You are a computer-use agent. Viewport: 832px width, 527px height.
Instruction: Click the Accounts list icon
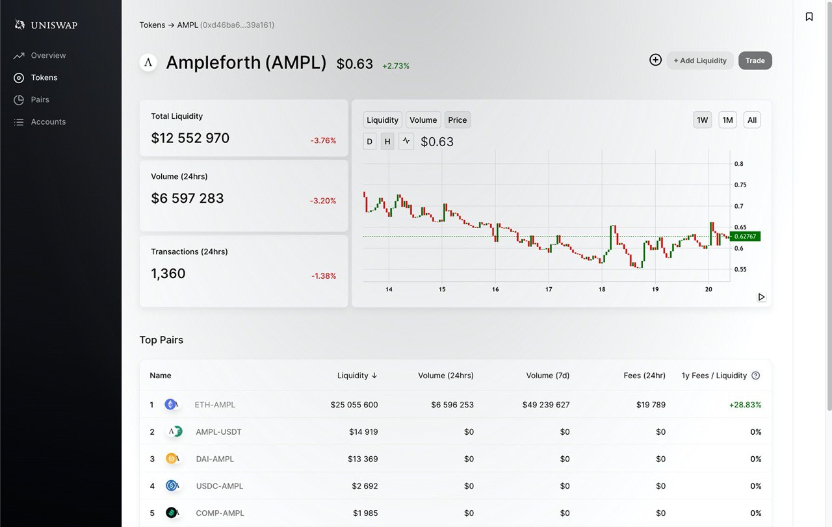[19, 122]
